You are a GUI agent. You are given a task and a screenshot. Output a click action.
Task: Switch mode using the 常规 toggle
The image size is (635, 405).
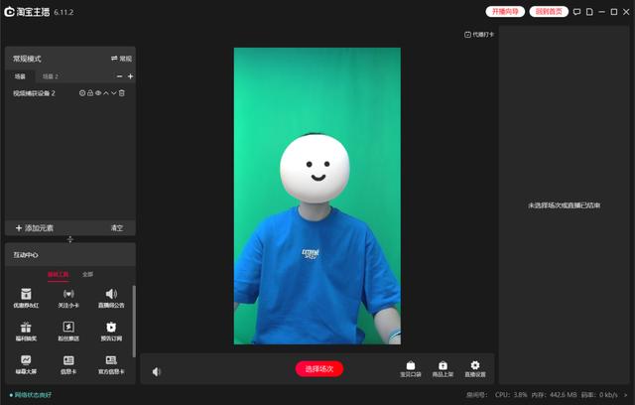tap(121, 60)
